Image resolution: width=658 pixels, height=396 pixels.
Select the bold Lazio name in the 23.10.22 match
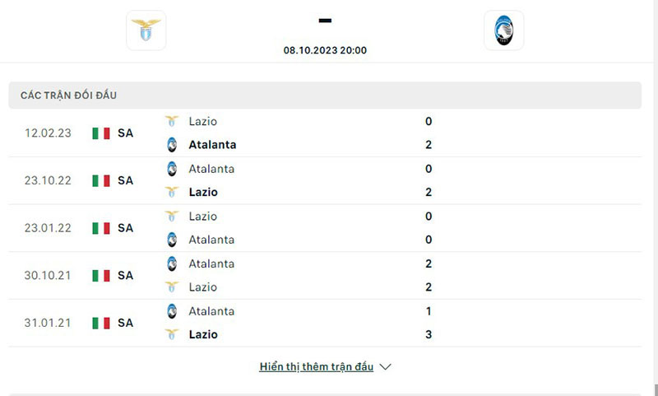click(203, 192)
